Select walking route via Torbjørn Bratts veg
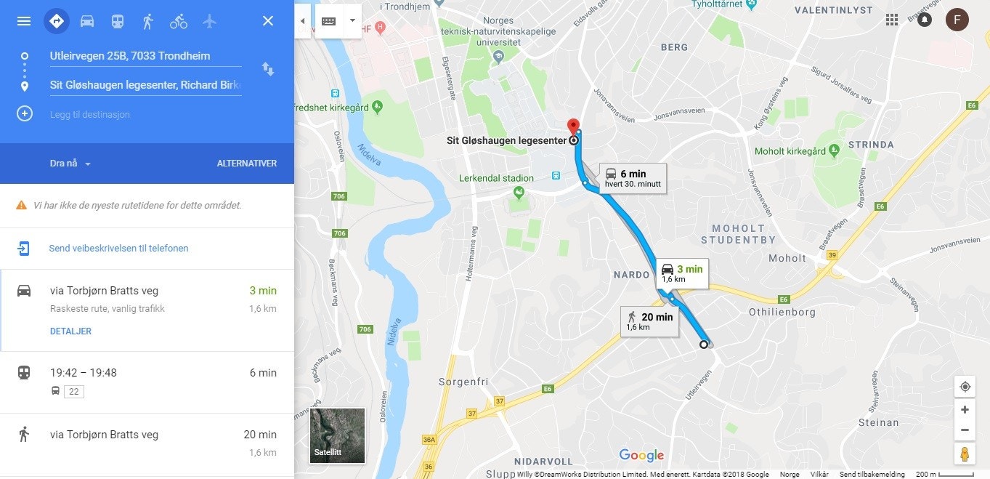This screenshot has height=479, width=990. [x=147, y=444]
